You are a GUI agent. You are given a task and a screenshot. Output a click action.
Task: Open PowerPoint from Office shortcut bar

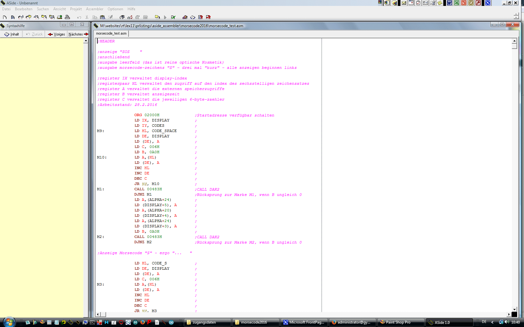click(x=464, y=3)
